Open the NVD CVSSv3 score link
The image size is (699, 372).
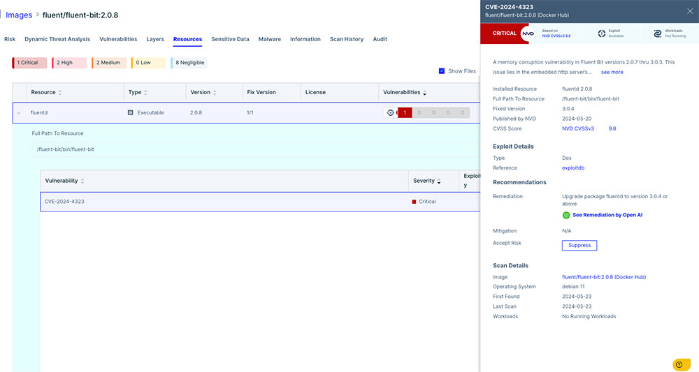click(578, 128)
